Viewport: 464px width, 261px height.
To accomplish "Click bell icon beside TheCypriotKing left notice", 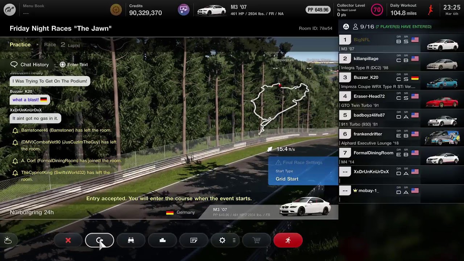I will pyautogui.click(x=15, y=173).
